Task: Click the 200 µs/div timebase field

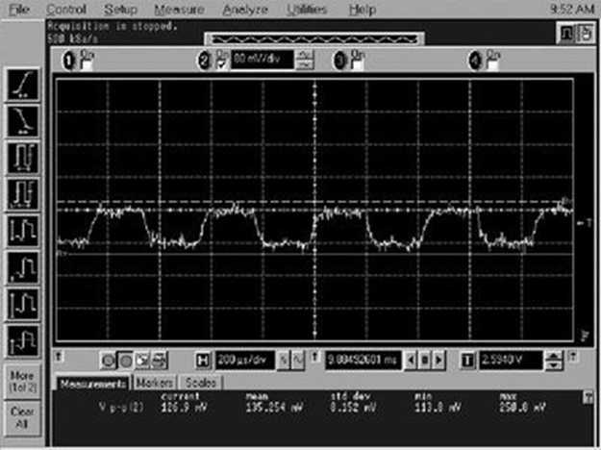Action: click(x=245, y=361)
